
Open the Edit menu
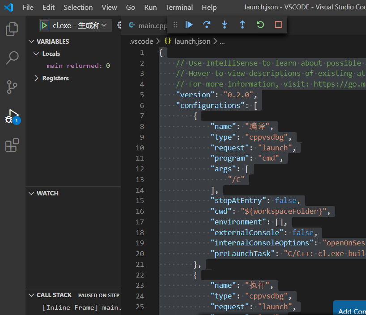click(x=49, y=8)
